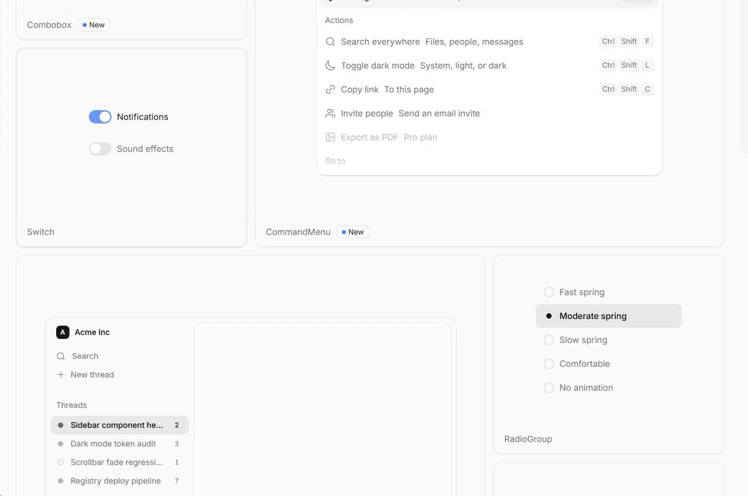Click the Actions group heading
Image resolution: width=748 pixels, height=496 pixels.
pos(339,21)
